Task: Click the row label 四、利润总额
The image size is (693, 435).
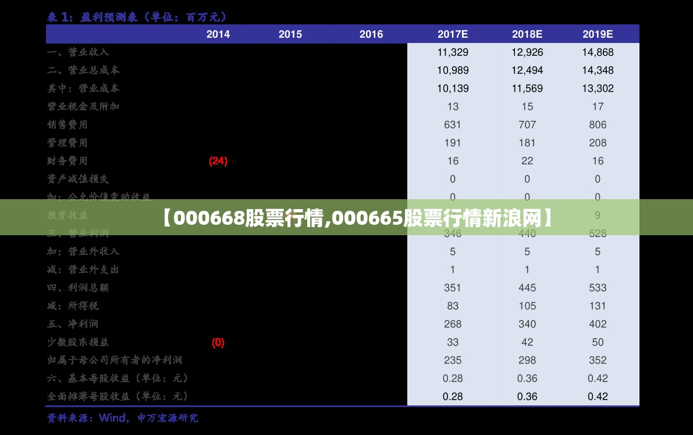Action: pyautogui.click(x=78, y=287)
